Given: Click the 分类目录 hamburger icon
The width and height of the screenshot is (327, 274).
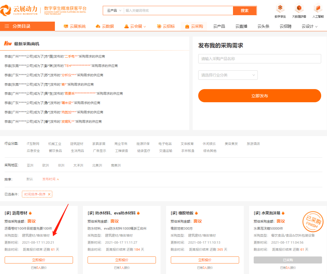Looking at the screenshot, I should point(7,26).
